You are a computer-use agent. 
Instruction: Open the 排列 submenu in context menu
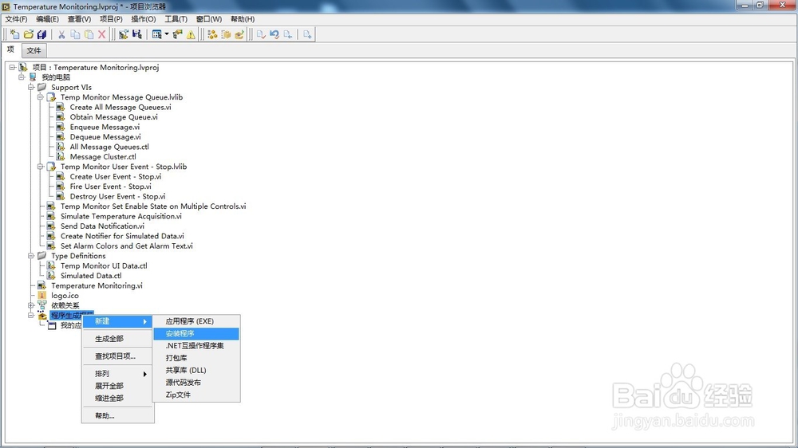117,374
